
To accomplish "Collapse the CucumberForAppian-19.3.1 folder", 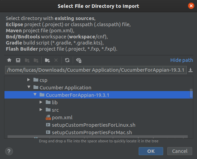I will tap(35, 94).
